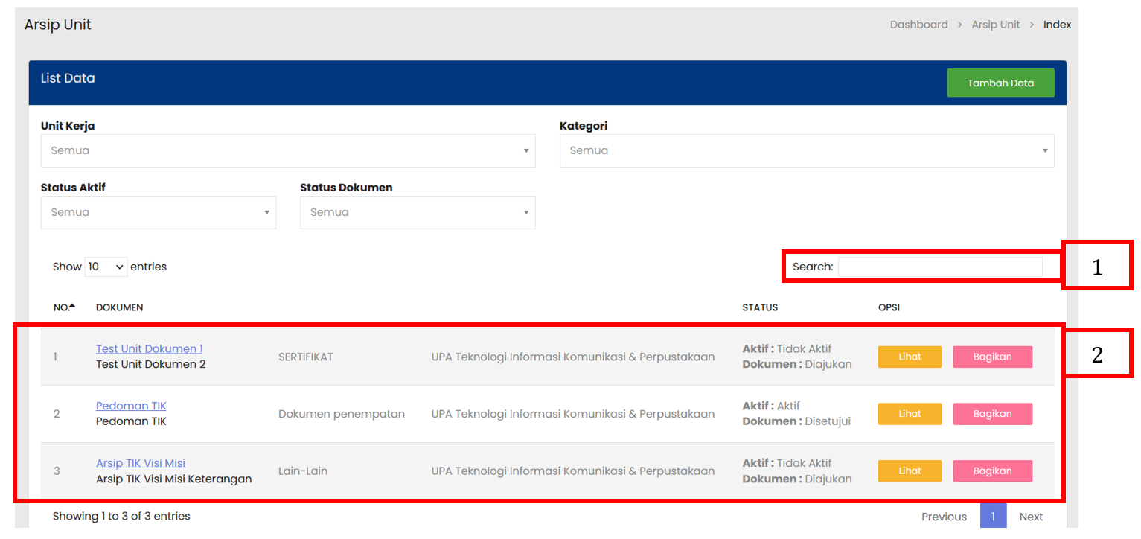
Task: Open the Status Aktif dropdown
Action: pos(158,212)
